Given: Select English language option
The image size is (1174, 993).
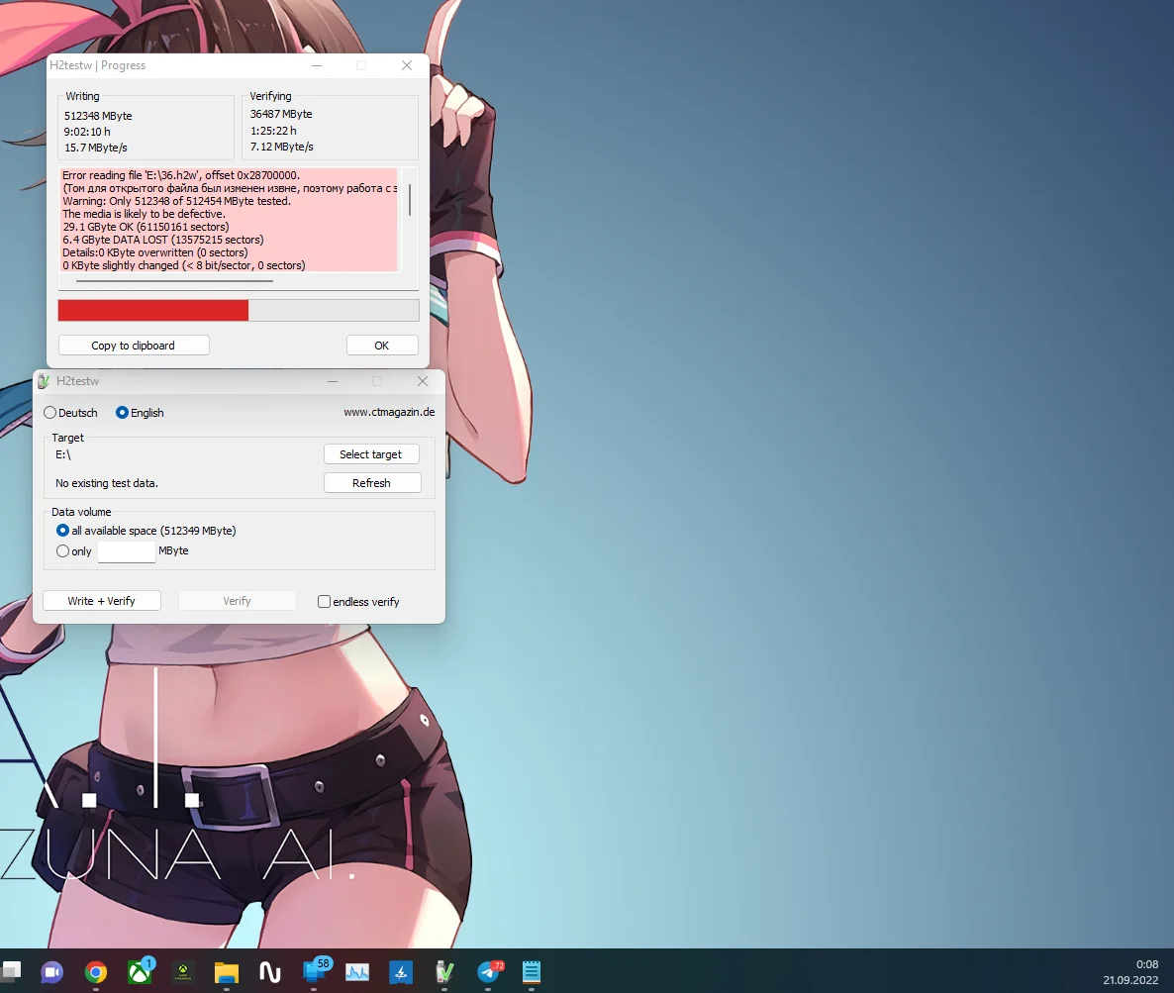Looking at the screenshot, I should point(140,413).
